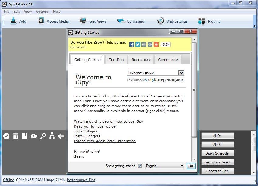This screenshot has height=186, width=258.
Task: Click dialog scrollbar down arrow
Action: point(194,159)
